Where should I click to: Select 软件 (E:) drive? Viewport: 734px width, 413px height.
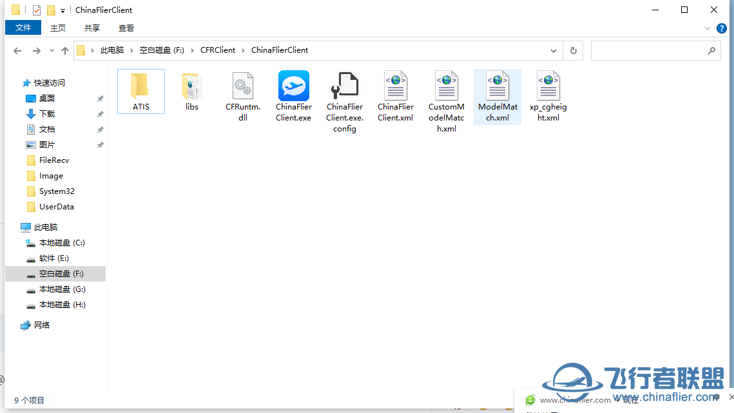click(54, 258)
